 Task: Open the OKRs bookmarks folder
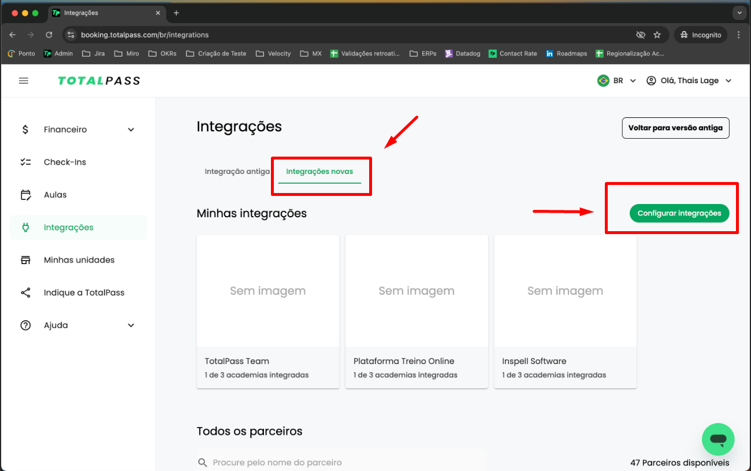162,54
